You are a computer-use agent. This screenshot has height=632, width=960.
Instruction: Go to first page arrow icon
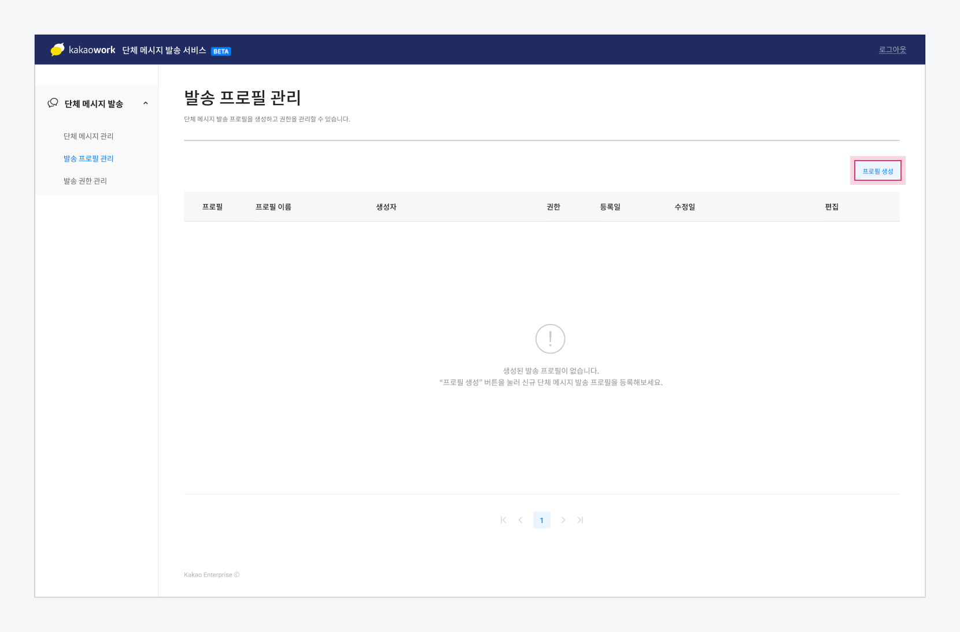coord(503,520)
